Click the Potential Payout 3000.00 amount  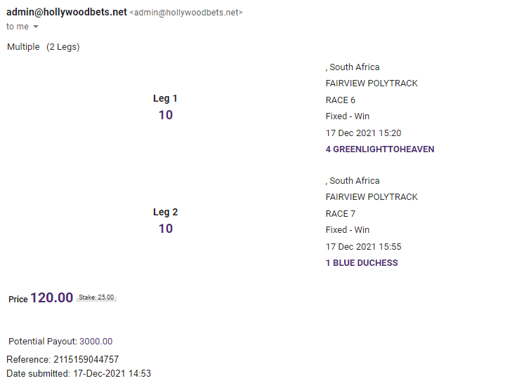pos(96,342)
